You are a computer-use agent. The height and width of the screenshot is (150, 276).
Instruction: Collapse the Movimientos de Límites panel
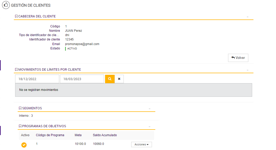click(248, 70)
